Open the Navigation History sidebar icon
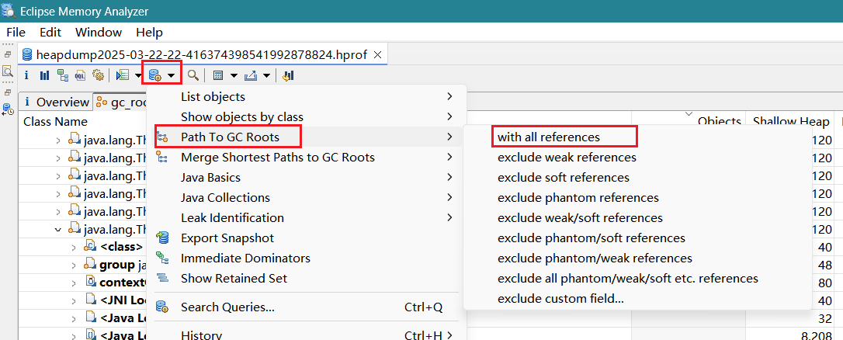 pos(8,108)
